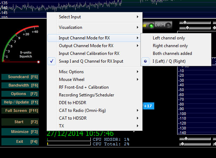The height and width of the screenshot is (158, 216).
Task: Click the Start [F2] button
Action: pyautogui.click(x=20, y=122)
